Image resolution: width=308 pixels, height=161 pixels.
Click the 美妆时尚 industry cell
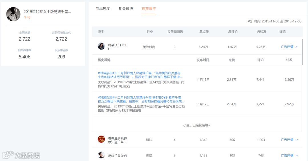click(149, 47)
